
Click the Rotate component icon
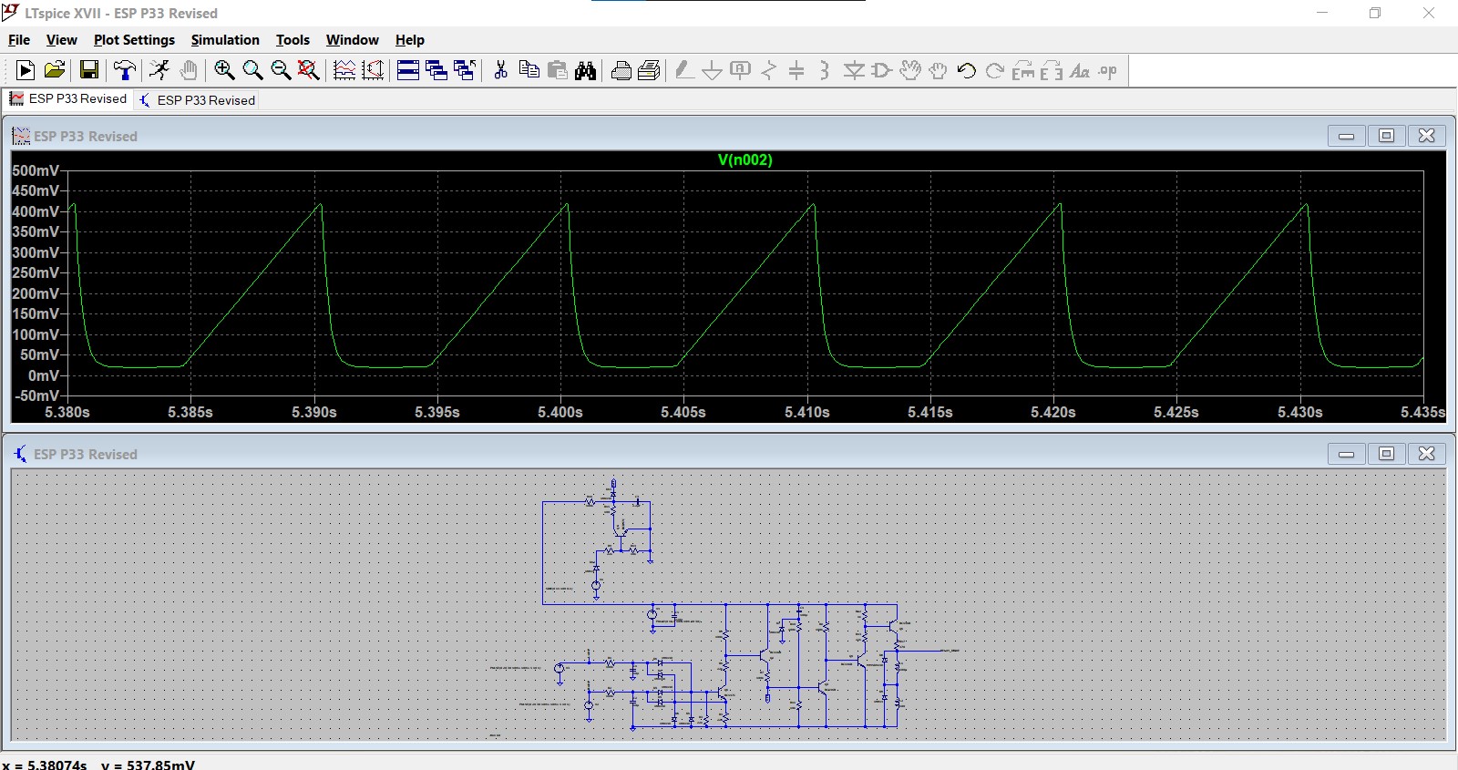pyautogui.click(x=1023, y=70)
